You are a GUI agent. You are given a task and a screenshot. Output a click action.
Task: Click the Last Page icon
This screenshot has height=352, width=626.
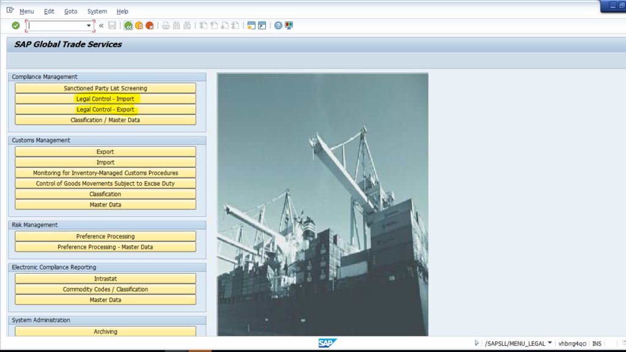pos(235,26)
